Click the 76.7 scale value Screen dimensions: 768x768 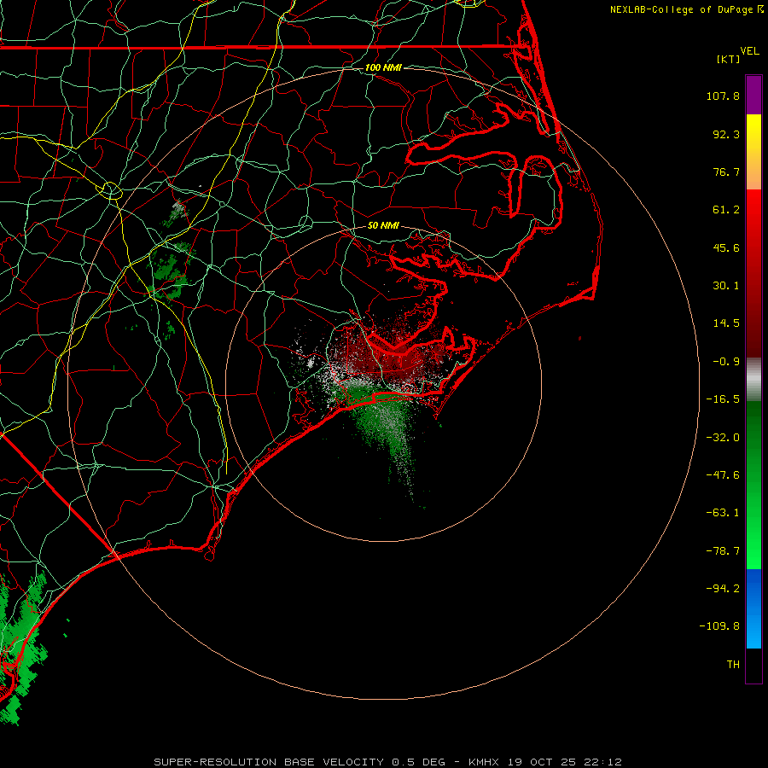tap(726, 172)
